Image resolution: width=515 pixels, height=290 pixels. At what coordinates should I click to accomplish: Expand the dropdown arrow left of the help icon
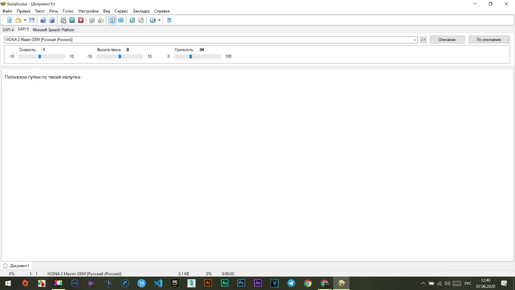(x=159, y=20)
